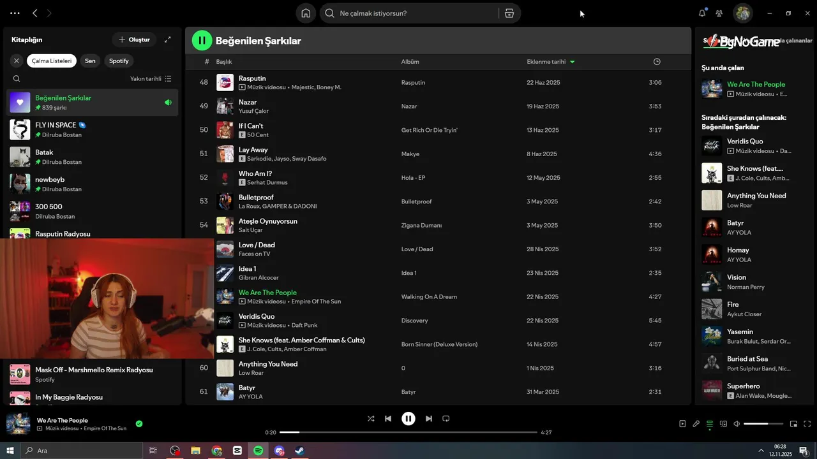
Task: Open the three-dots app menu
Action: (x=15, y=13)
